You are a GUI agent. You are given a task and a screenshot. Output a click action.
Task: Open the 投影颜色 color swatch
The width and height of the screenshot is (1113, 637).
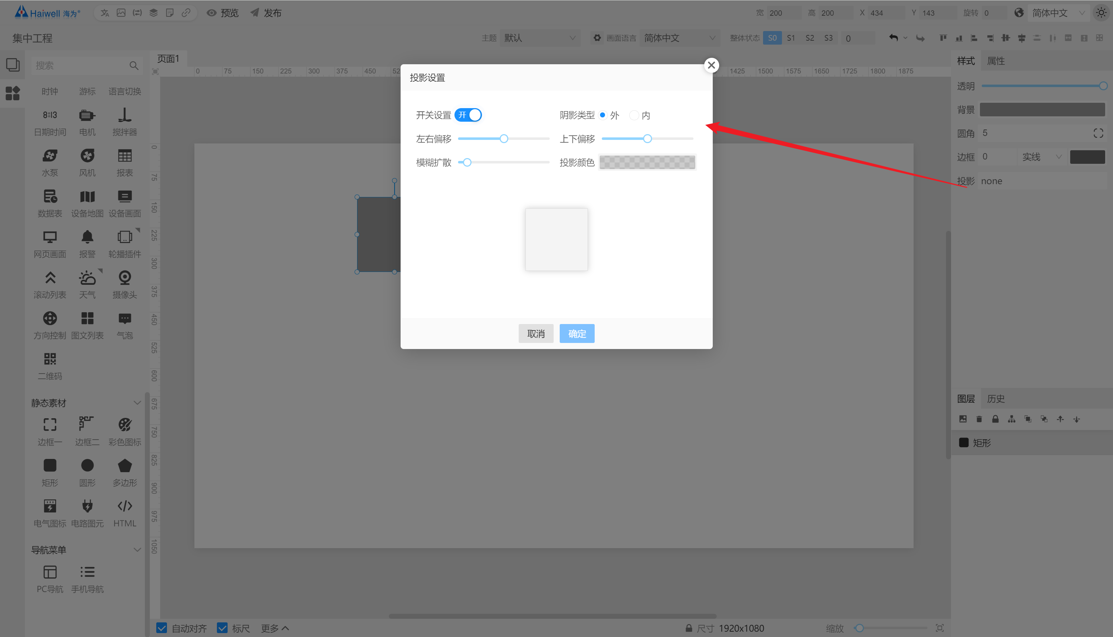point(647,162)
